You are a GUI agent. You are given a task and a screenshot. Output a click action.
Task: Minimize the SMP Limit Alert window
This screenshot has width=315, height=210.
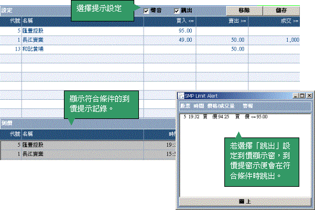(295, 96)
